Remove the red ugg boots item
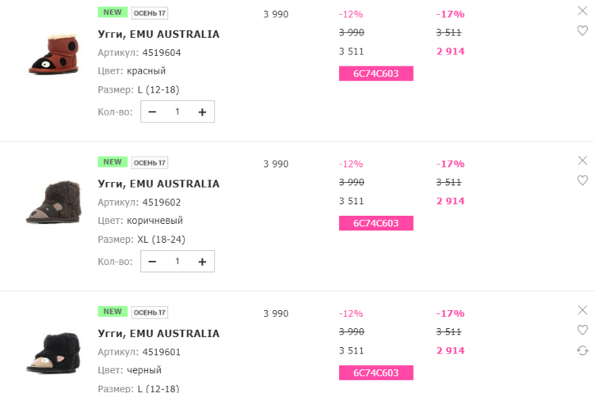This screenshot has height=393, width=610. [x=582, y=11]
